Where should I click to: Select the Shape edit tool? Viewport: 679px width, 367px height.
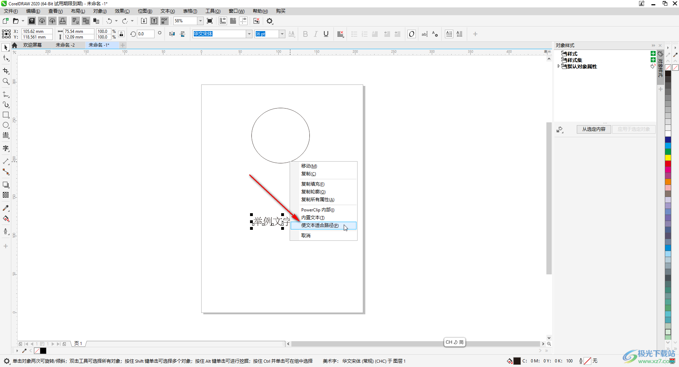6,58
